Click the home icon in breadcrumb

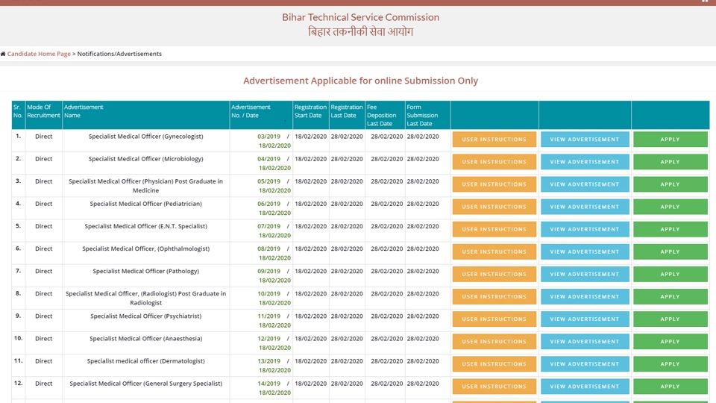(3, 54)
